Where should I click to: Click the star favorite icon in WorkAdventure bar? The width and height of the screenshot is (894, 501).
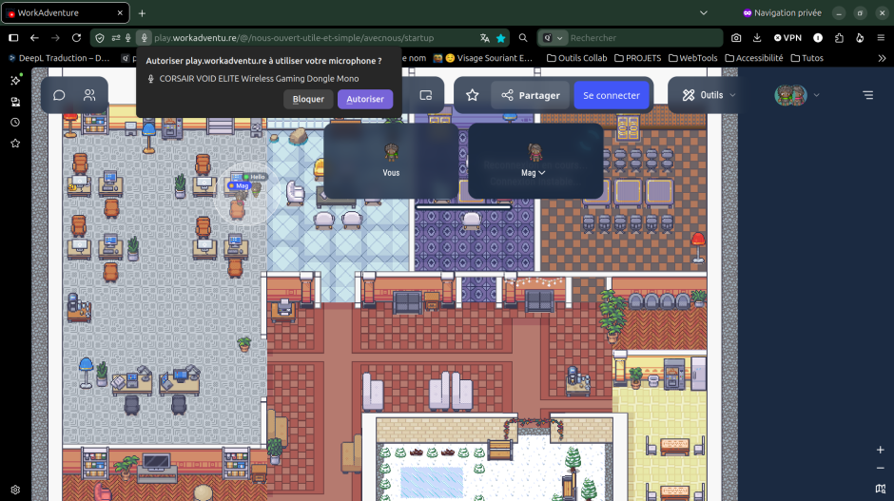pyautogui.click(x=472, y=95)
